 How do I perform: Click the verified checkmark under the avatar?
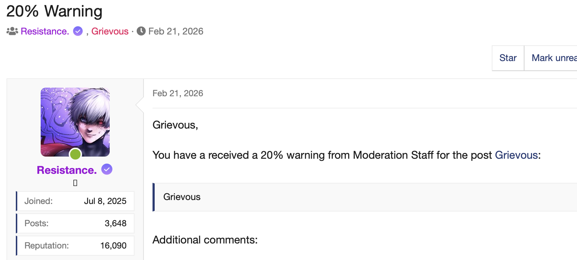pyautogui.click(x=106, y=169)
